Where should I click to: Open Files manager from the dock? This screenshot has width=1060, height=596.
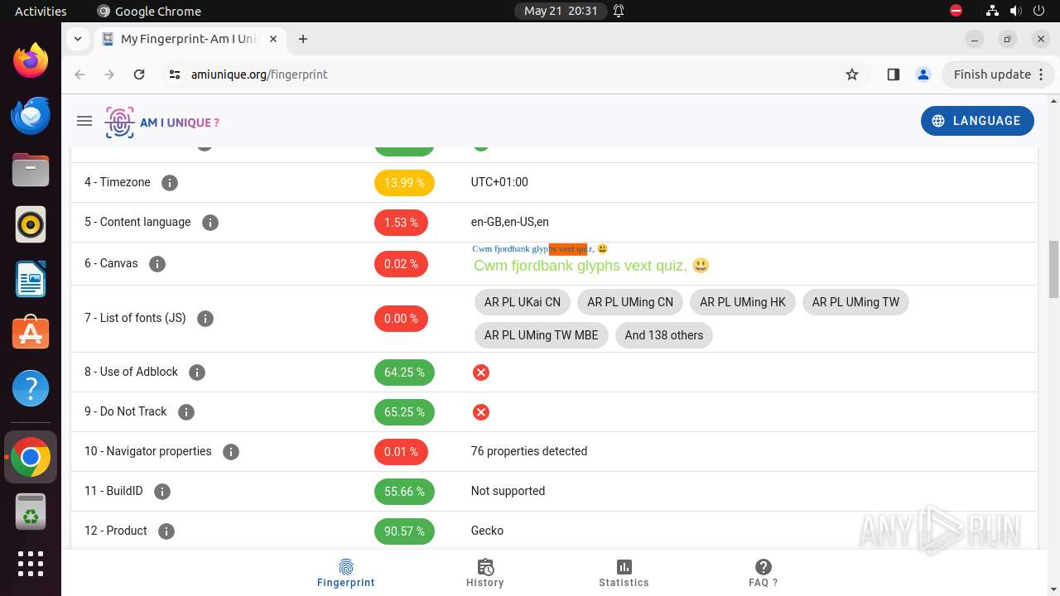point(31,170)
